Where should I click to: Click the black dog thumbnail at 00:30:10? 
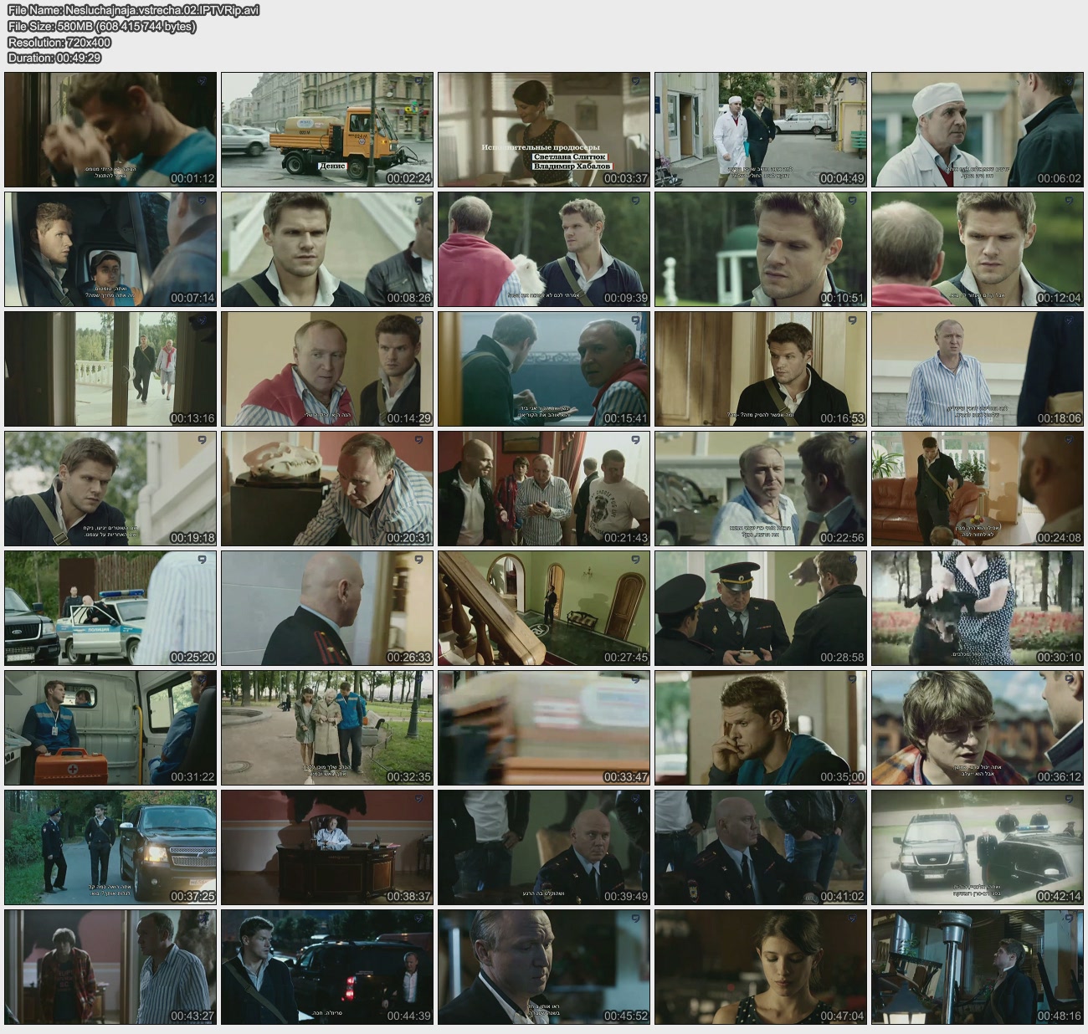(x=977, y=608)
